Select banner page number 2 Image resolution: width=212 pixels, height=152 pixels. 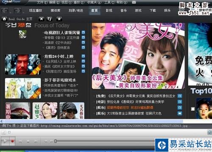(166, 87)
